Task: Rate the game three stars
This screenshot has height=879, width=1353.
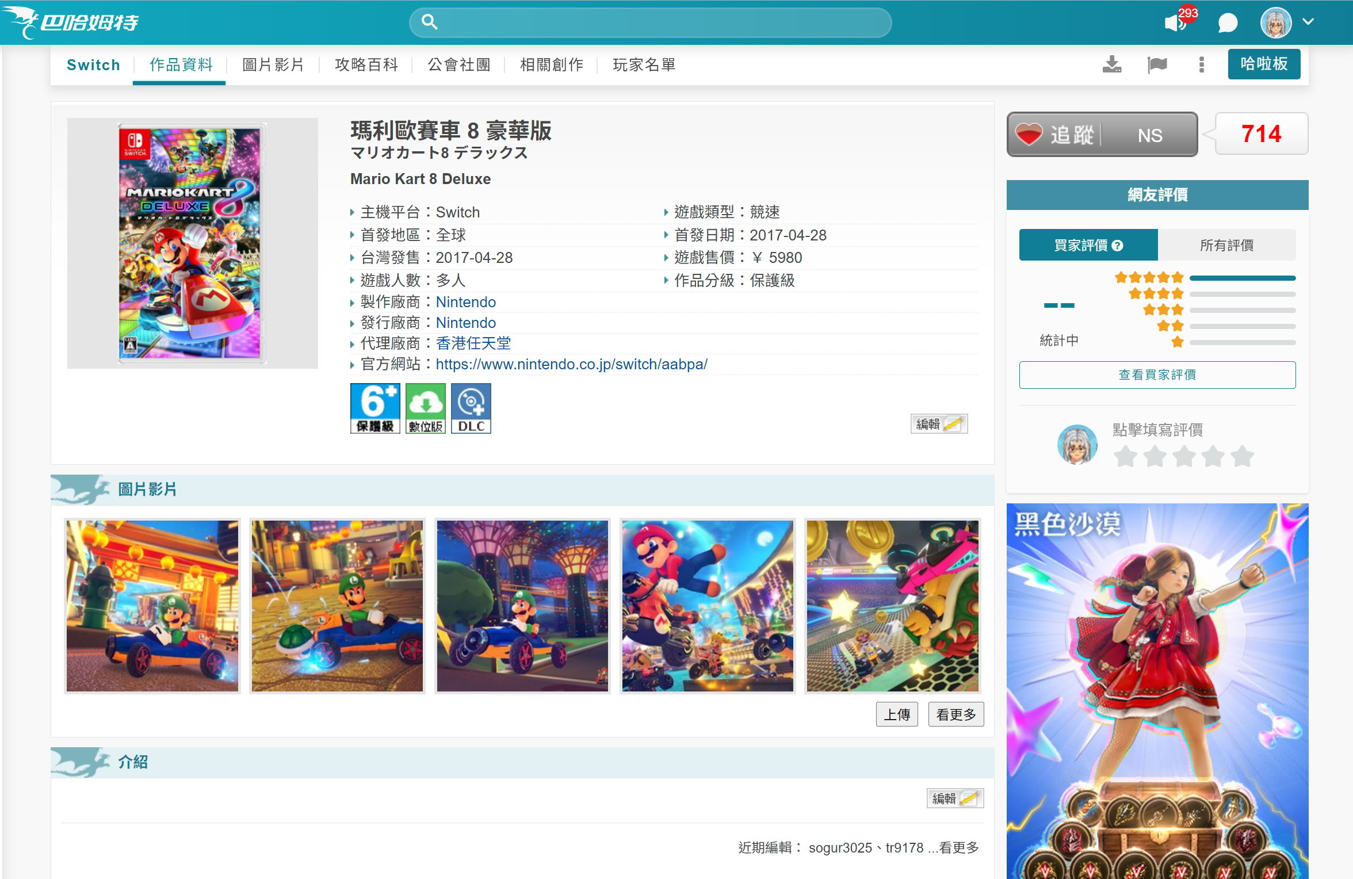Action: 1184,457
